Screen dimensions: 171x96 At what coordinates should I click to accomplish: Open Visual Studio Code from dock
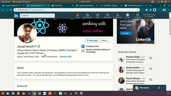tap(29, 94)
